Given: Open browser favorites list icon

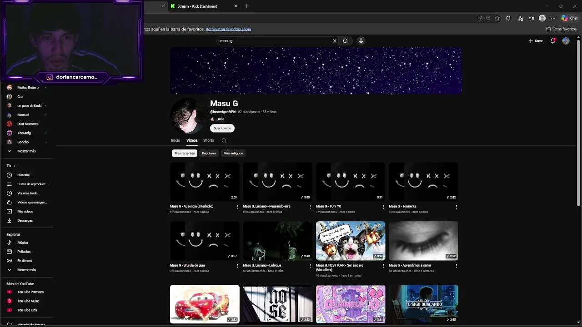Looking at the screenshot, I should (531, 18).
